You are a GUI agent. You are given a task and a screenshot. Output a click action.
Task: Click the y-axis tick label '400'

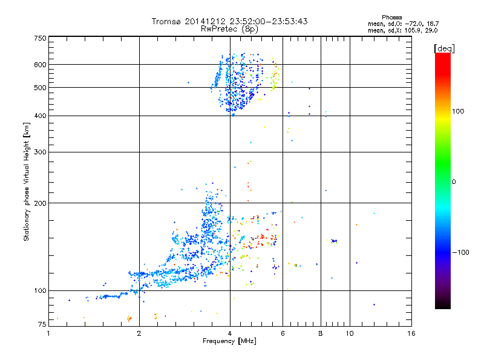(40, 116)
